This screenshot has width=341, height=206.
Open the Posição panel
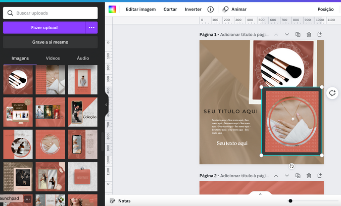[325, 10]
